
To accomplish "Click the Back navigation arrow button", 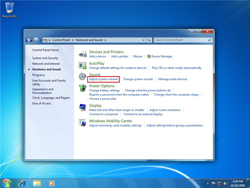I will point(29,40).
